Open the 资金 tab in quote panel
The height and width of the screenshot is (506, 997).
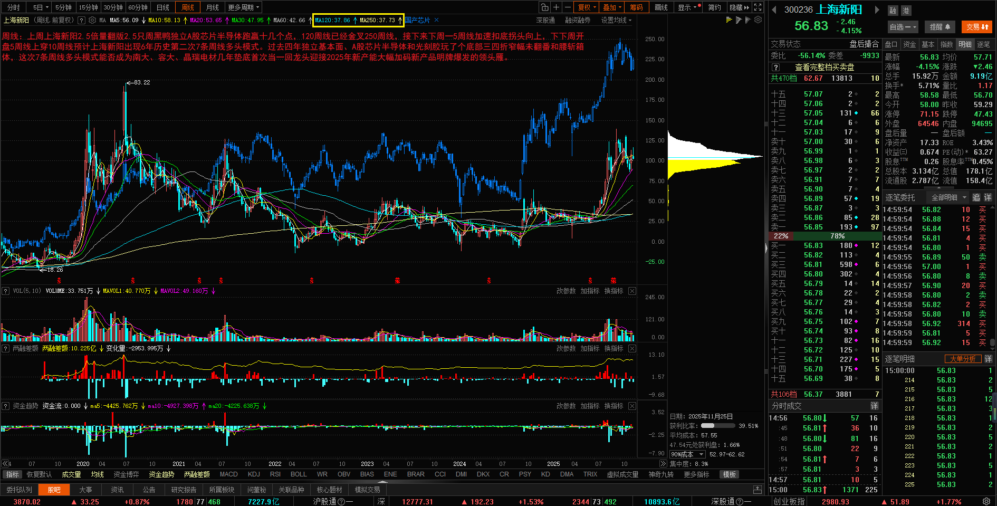pos(909,44)
